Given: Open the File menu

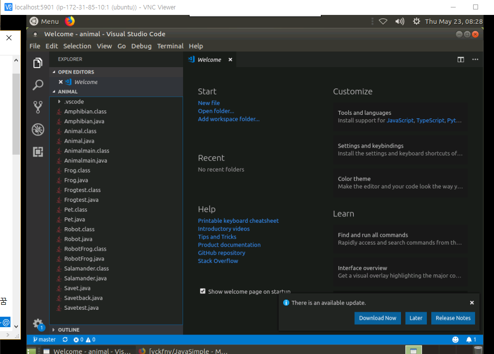Looking at the screenshot, I should 35,46.
